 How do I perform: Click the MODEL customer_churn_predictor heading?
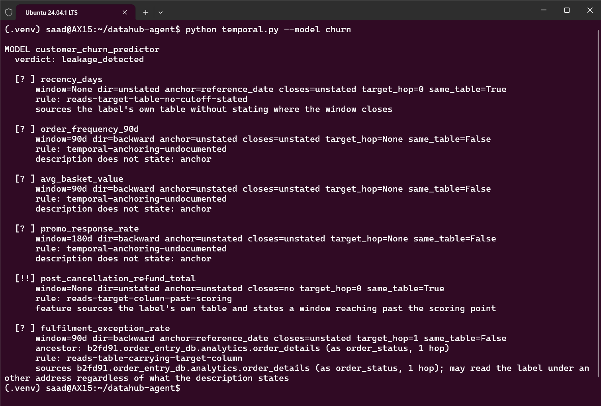(x=82, y=49)
